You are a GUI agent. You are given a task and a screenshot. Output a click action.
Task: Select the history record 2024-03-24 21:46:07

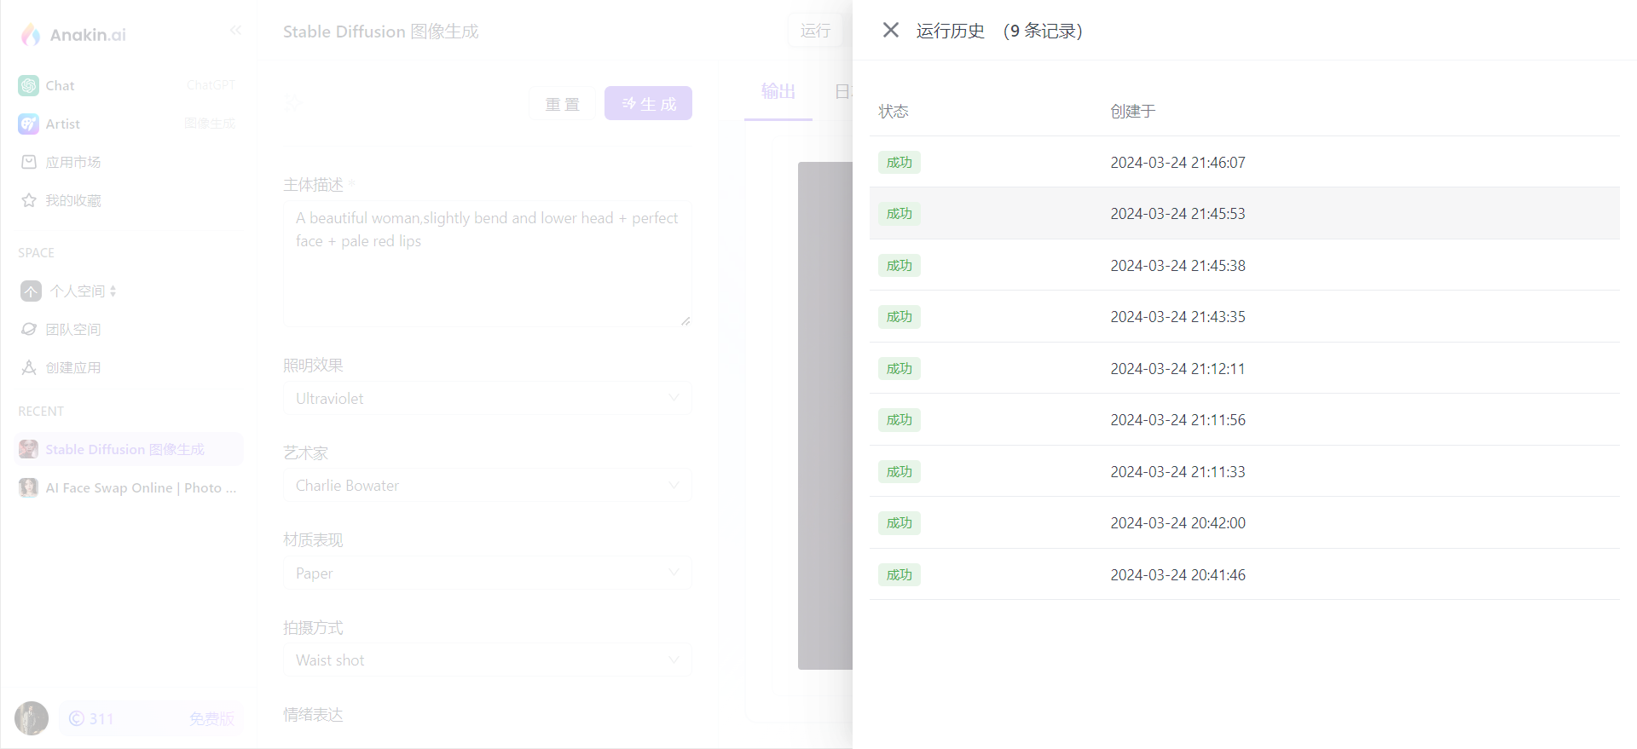pos(1244,162)
